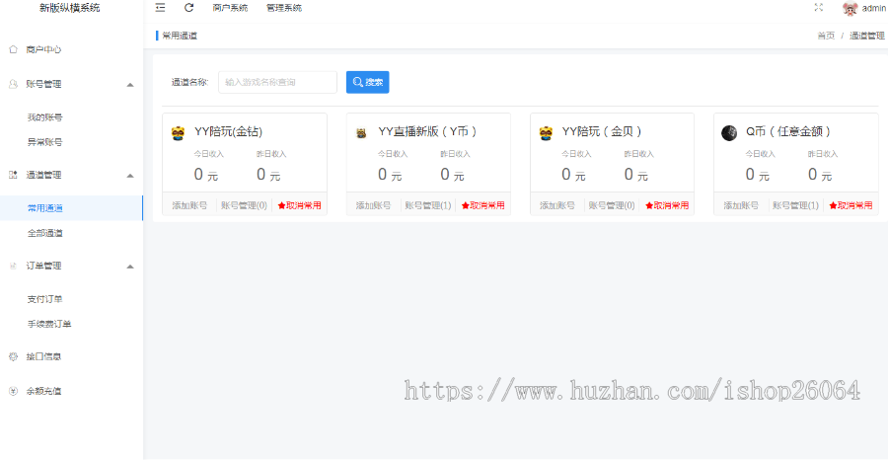
Task: Open 账号管理(0) on YY陪玩 (金贝) card
Action: tap(612, 205)
